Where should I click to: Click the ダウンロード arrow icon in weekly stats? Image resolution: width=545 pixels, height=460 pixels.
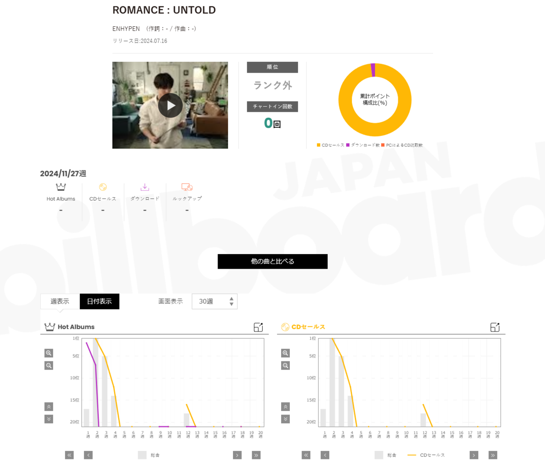[x=144, y=187]
